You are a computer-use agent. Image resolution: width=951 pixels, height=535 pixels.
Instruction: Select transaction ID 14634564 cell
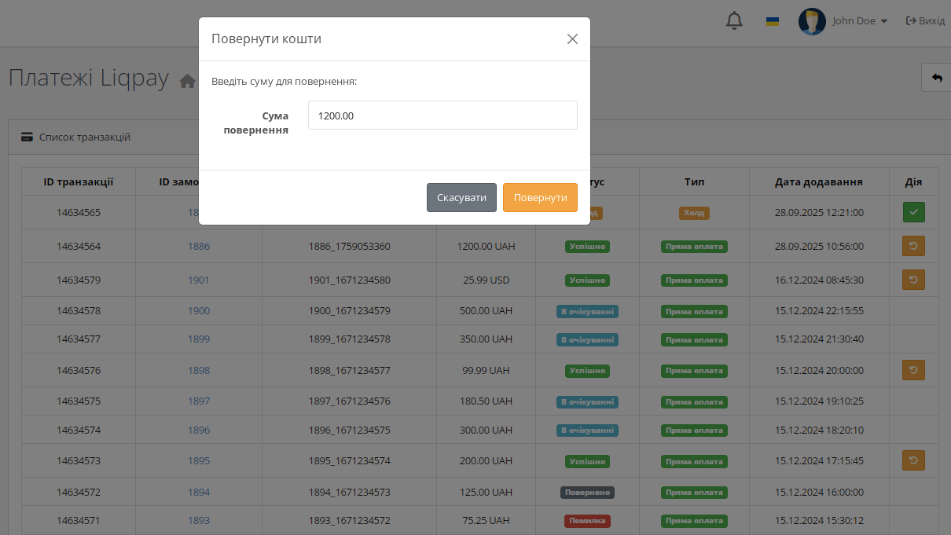[79, 246]
